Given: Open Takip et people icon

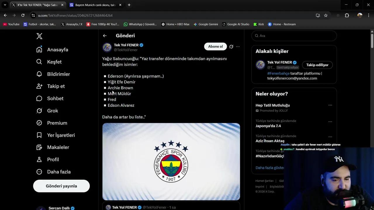Looking at the screenshot, I should point(39,86).
